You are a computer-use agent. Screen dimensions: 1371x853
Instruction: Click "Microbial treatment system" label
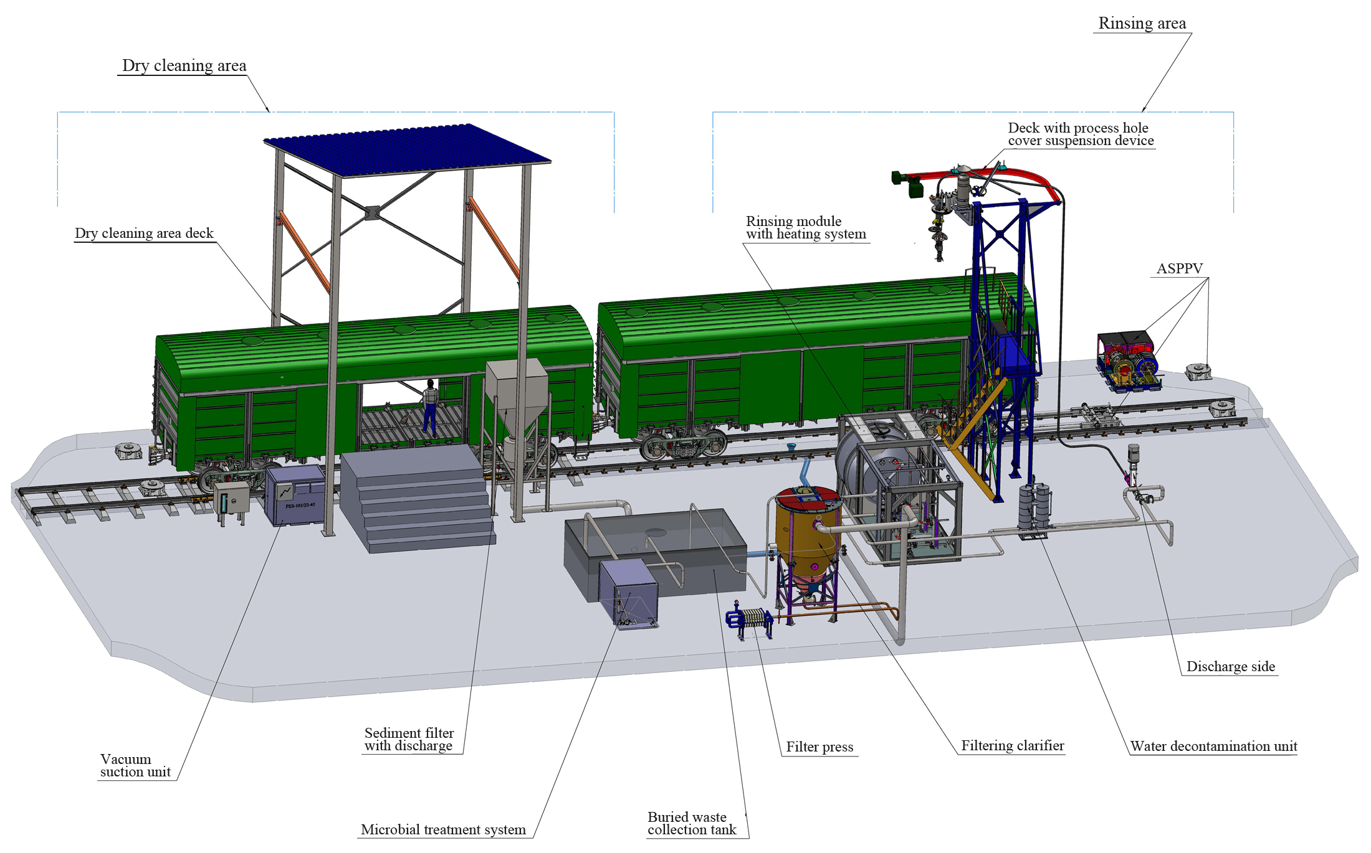pyautogui.click(x=443, y=829)
